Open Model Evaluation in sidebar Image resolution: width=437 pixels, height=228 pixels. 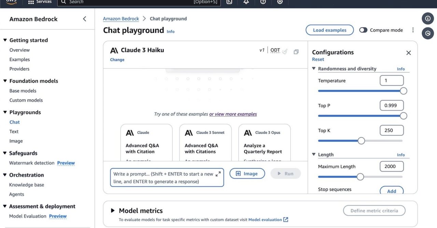click(28, 216)
